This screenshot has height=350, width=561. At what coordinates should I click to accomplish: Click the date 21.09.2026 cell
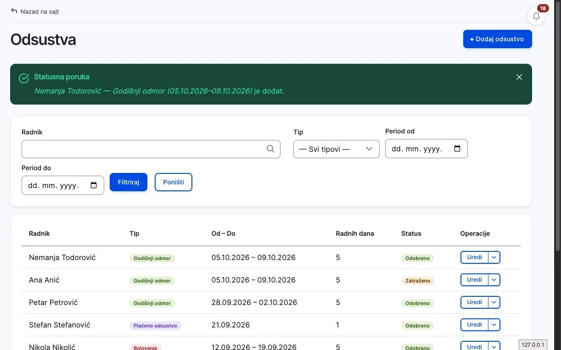point(230,325)
